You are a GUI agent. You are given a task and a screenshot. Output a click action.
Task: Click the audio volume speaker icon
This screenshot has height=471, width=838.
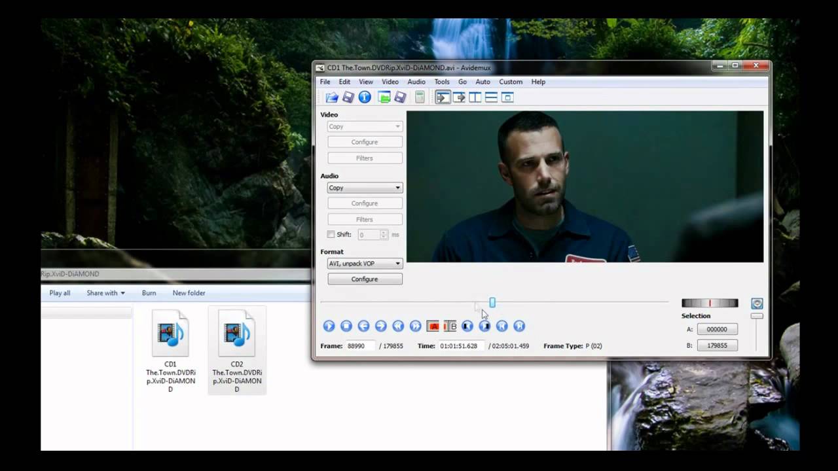[757, 304]
